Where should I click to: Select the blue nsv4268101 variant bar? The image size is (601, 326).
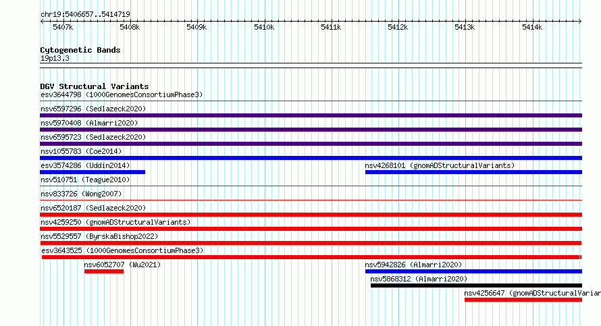pos(474,172)
